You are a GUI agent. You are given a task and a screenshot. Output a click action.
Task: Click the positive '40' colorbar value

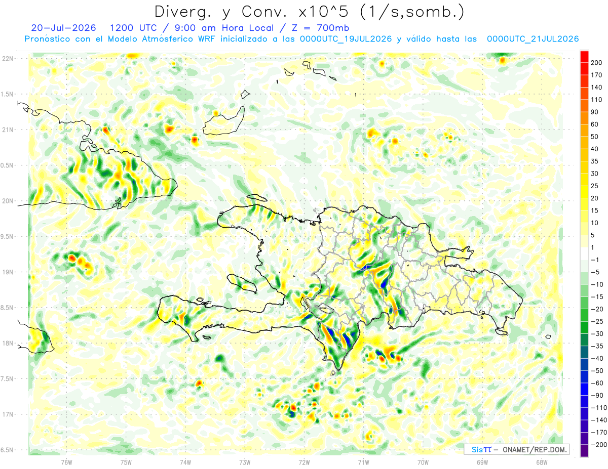tap(595, 149)
